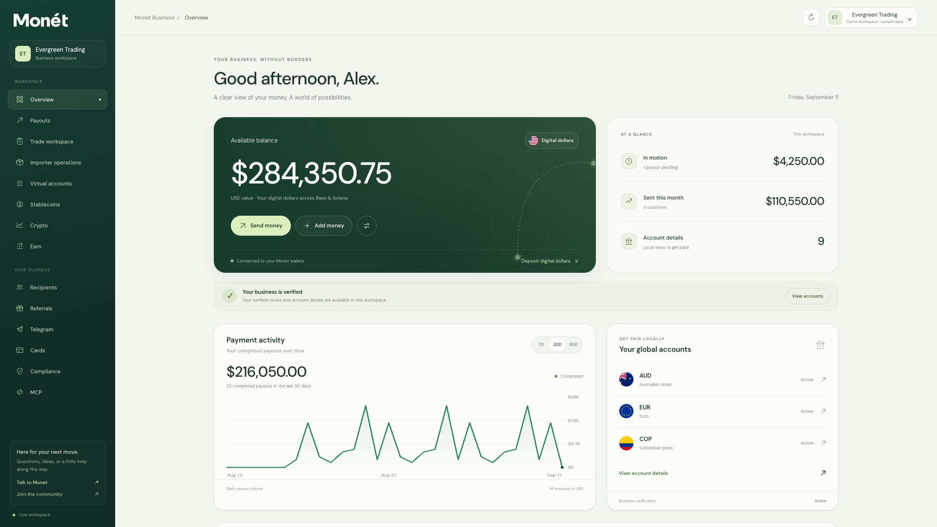Viewport: 937px width, 527px height.
Task: Click the Recipients people icon
Action: 20,287
